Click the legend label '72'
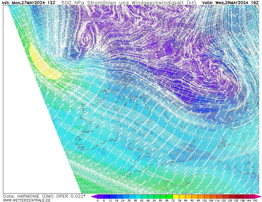 [173, 200]
